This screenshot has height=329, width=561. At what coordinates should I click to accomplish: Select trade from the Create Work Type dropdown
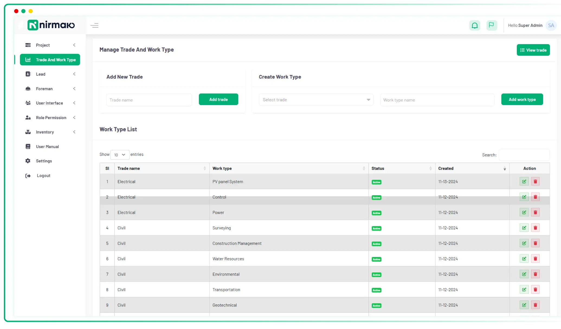click(315, 99)
